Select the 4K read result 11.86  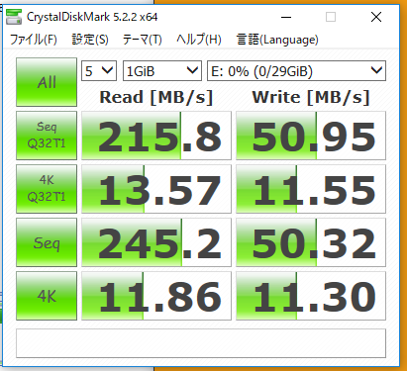click(x=156, y=296)
